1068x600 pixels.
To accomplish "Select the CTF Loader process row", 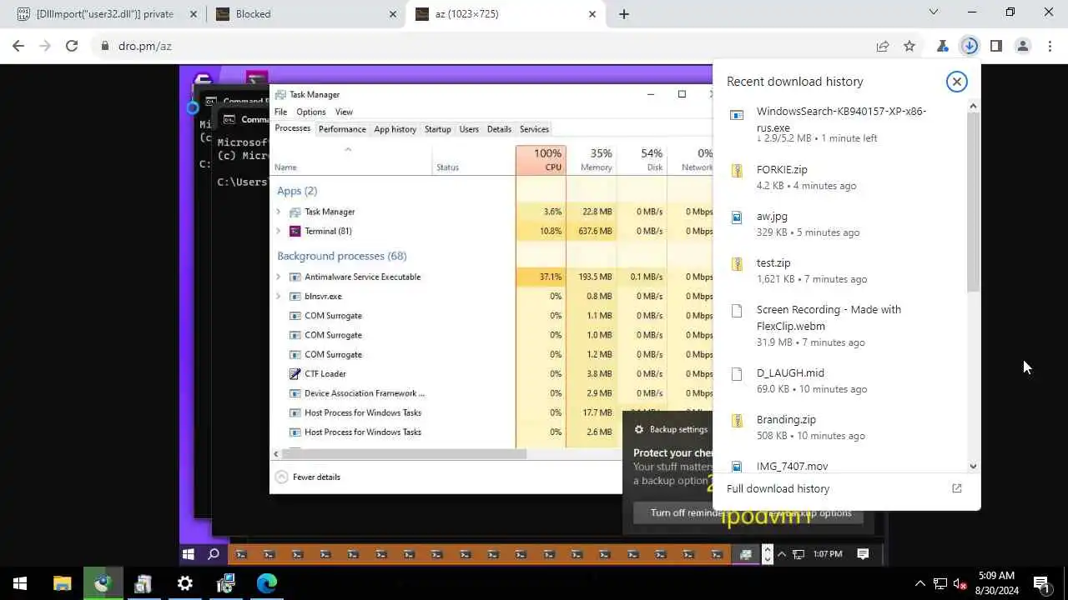I will pyautogui.click(x=492, y=374).
